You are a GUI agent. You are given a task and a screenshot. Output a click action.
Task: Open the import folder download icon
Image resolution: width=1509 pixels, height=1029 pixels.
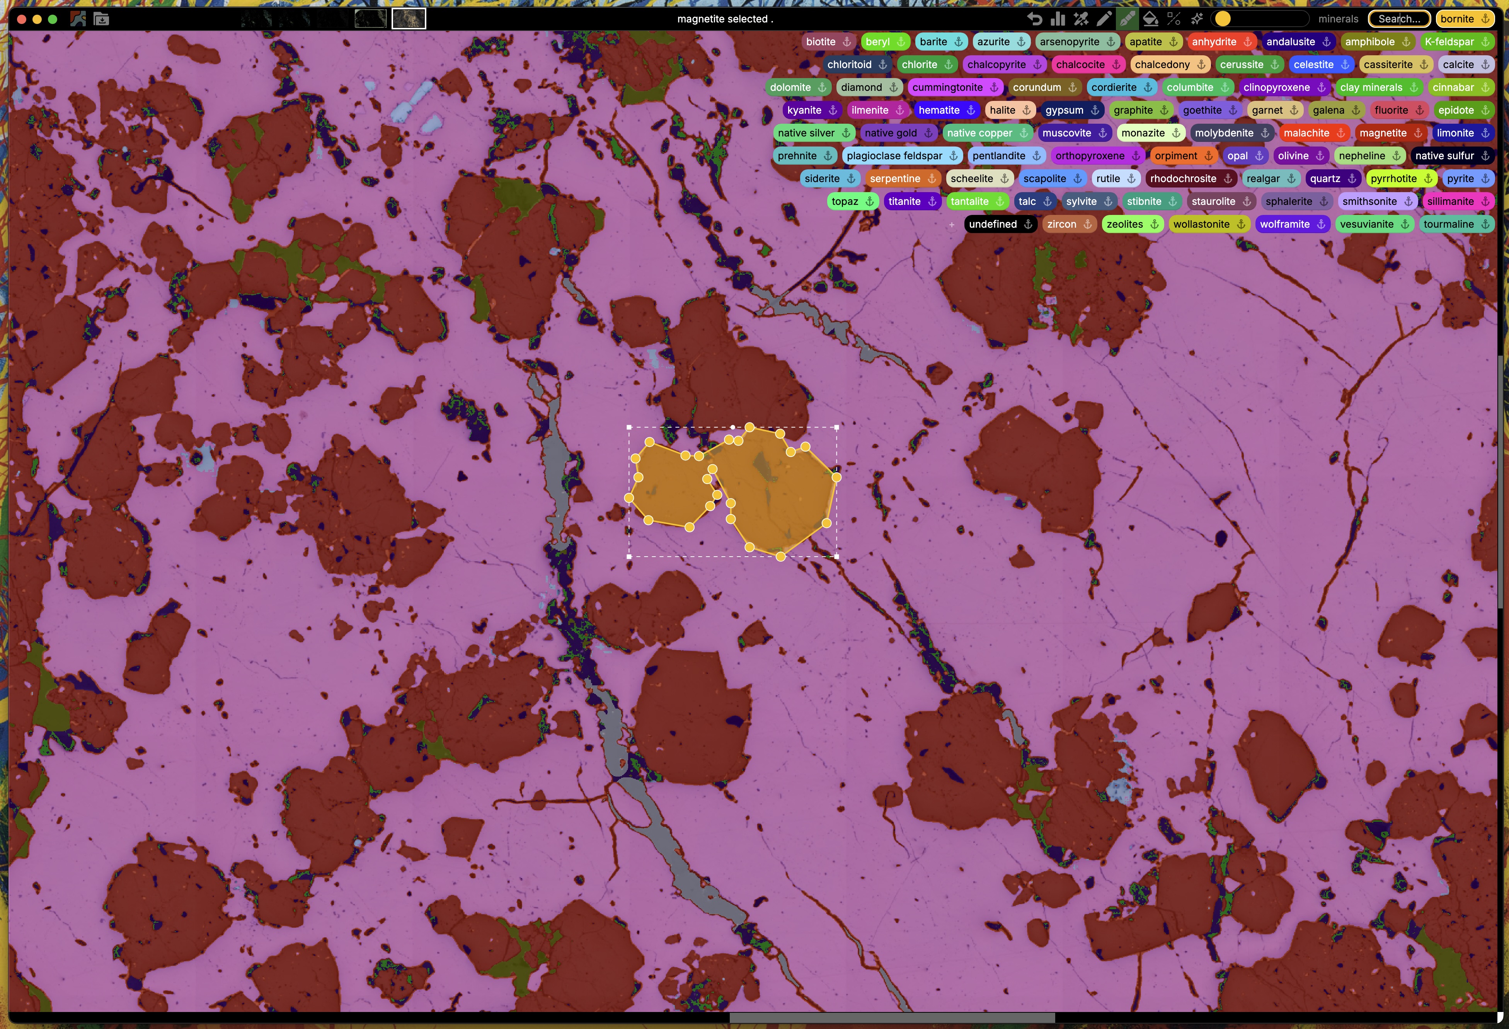click(101, 19)
